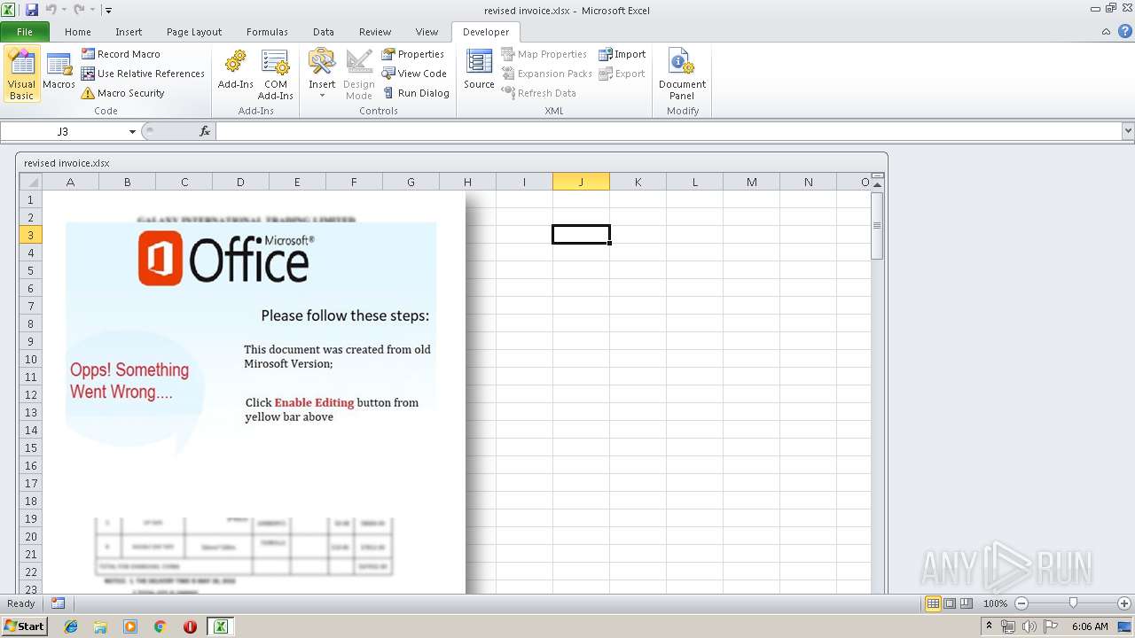
Task: Click Run Dialog
Action: coord(416,93)
